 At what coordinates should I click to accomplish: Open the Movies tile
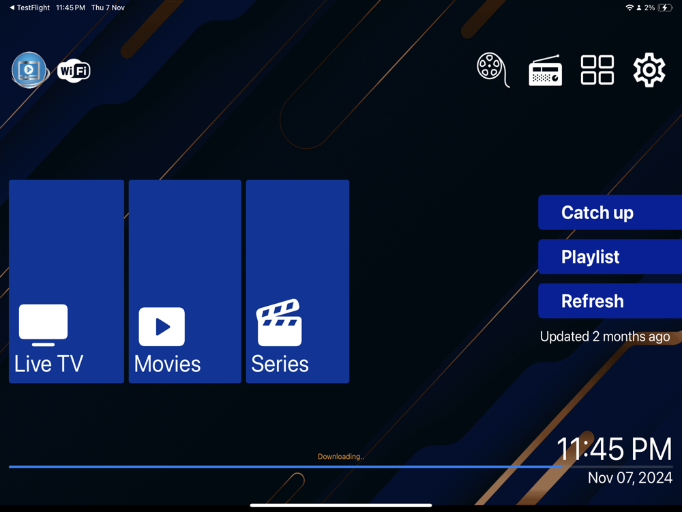(x=185, y=281)
